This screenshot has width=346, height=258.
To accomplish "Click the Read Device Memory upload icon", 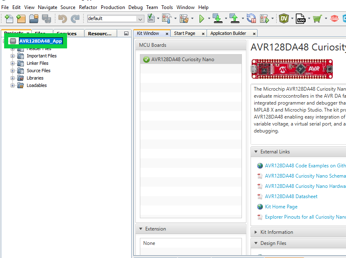I will click(234, 18).
